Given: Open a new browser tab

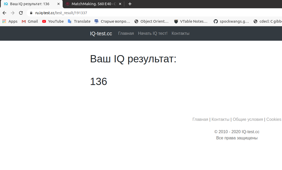Looking at the screenshot, I should tap(130, 4).
